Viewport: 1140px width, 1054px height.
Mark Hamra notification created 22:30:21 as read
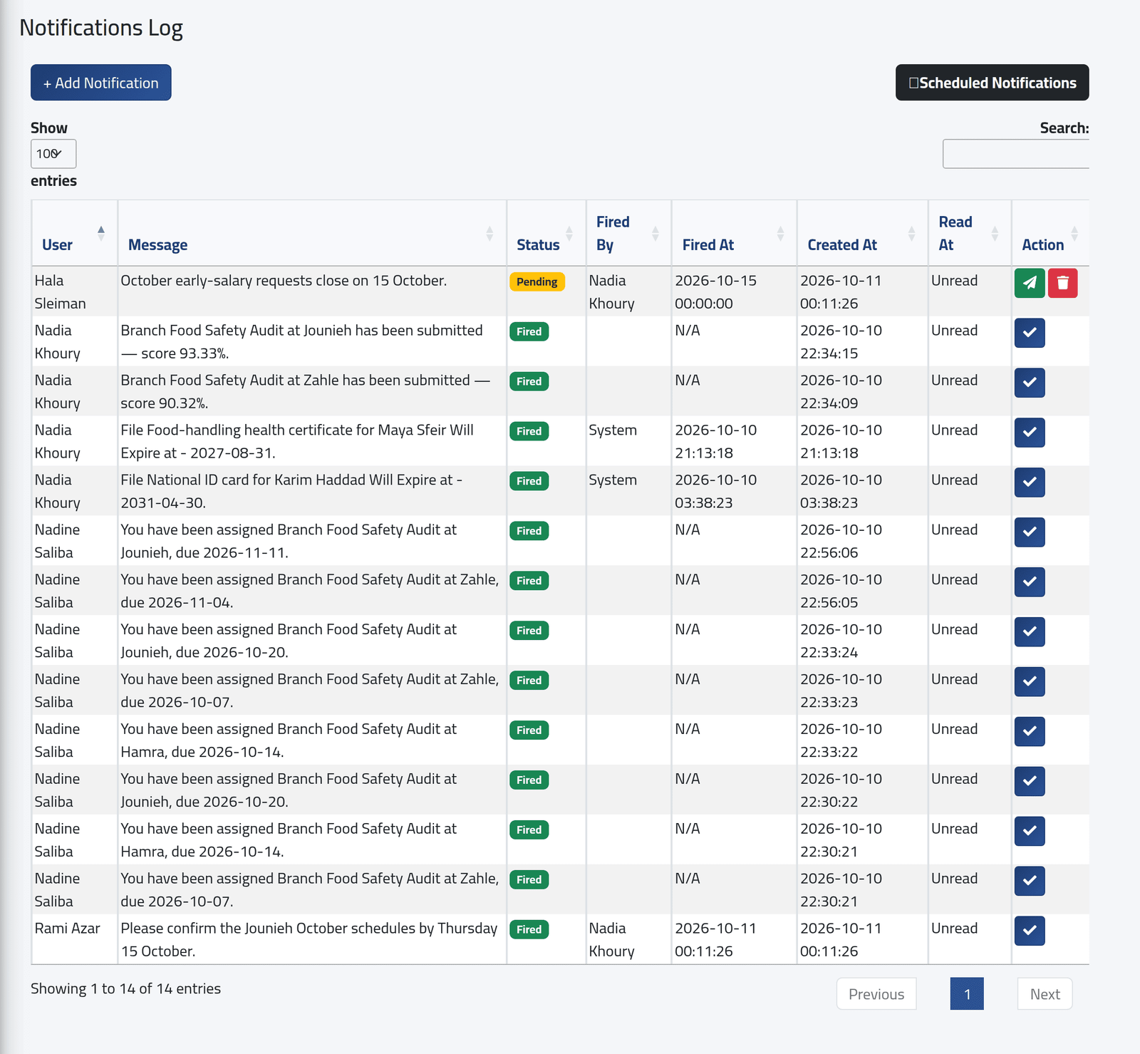click(1030, 832)
